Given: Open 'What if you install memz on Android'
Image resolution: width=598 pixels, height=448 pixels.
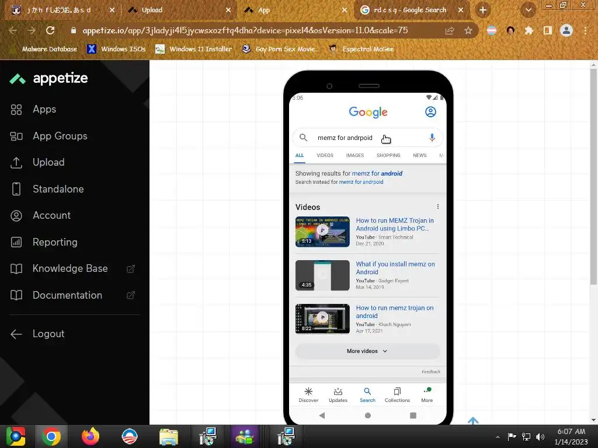Looking at the screenshot, I should click(x=395, y=268).
